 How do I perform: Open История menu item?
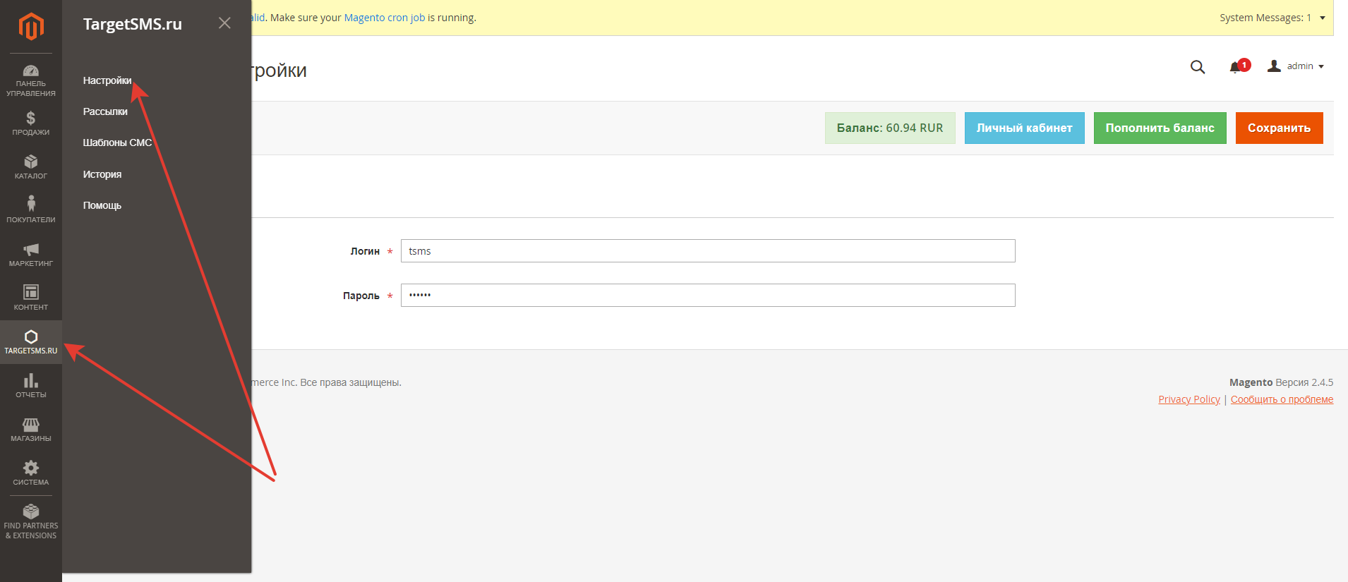tap(102, 174)
